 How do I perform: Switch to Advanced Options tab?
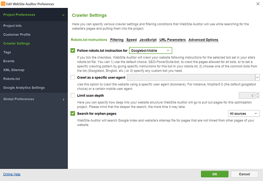click(203, 40)
